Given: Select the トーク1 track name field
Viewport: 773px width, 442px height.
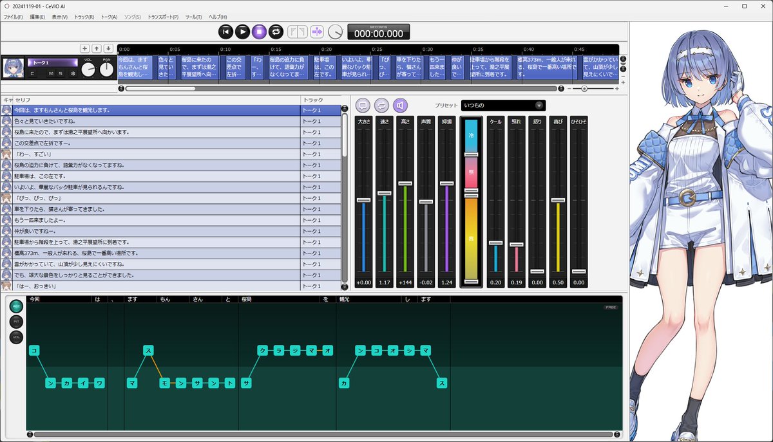Looking at the screenshot, I should pyautogui.click(x=52, y=62).
